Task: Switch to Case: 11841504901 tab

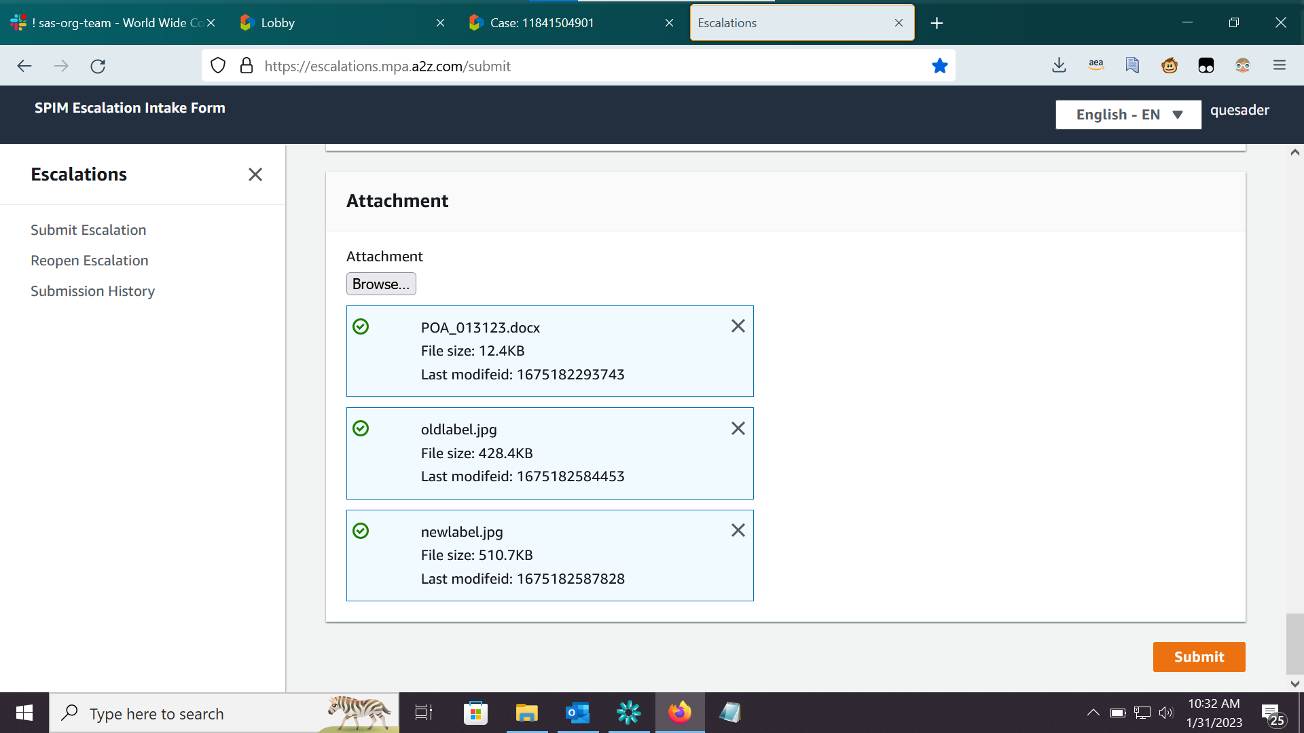Action: coord(542,23)
